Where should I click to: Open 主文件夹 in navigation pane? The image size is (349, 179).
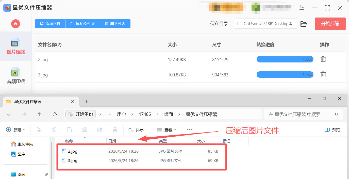coord(22,144)
